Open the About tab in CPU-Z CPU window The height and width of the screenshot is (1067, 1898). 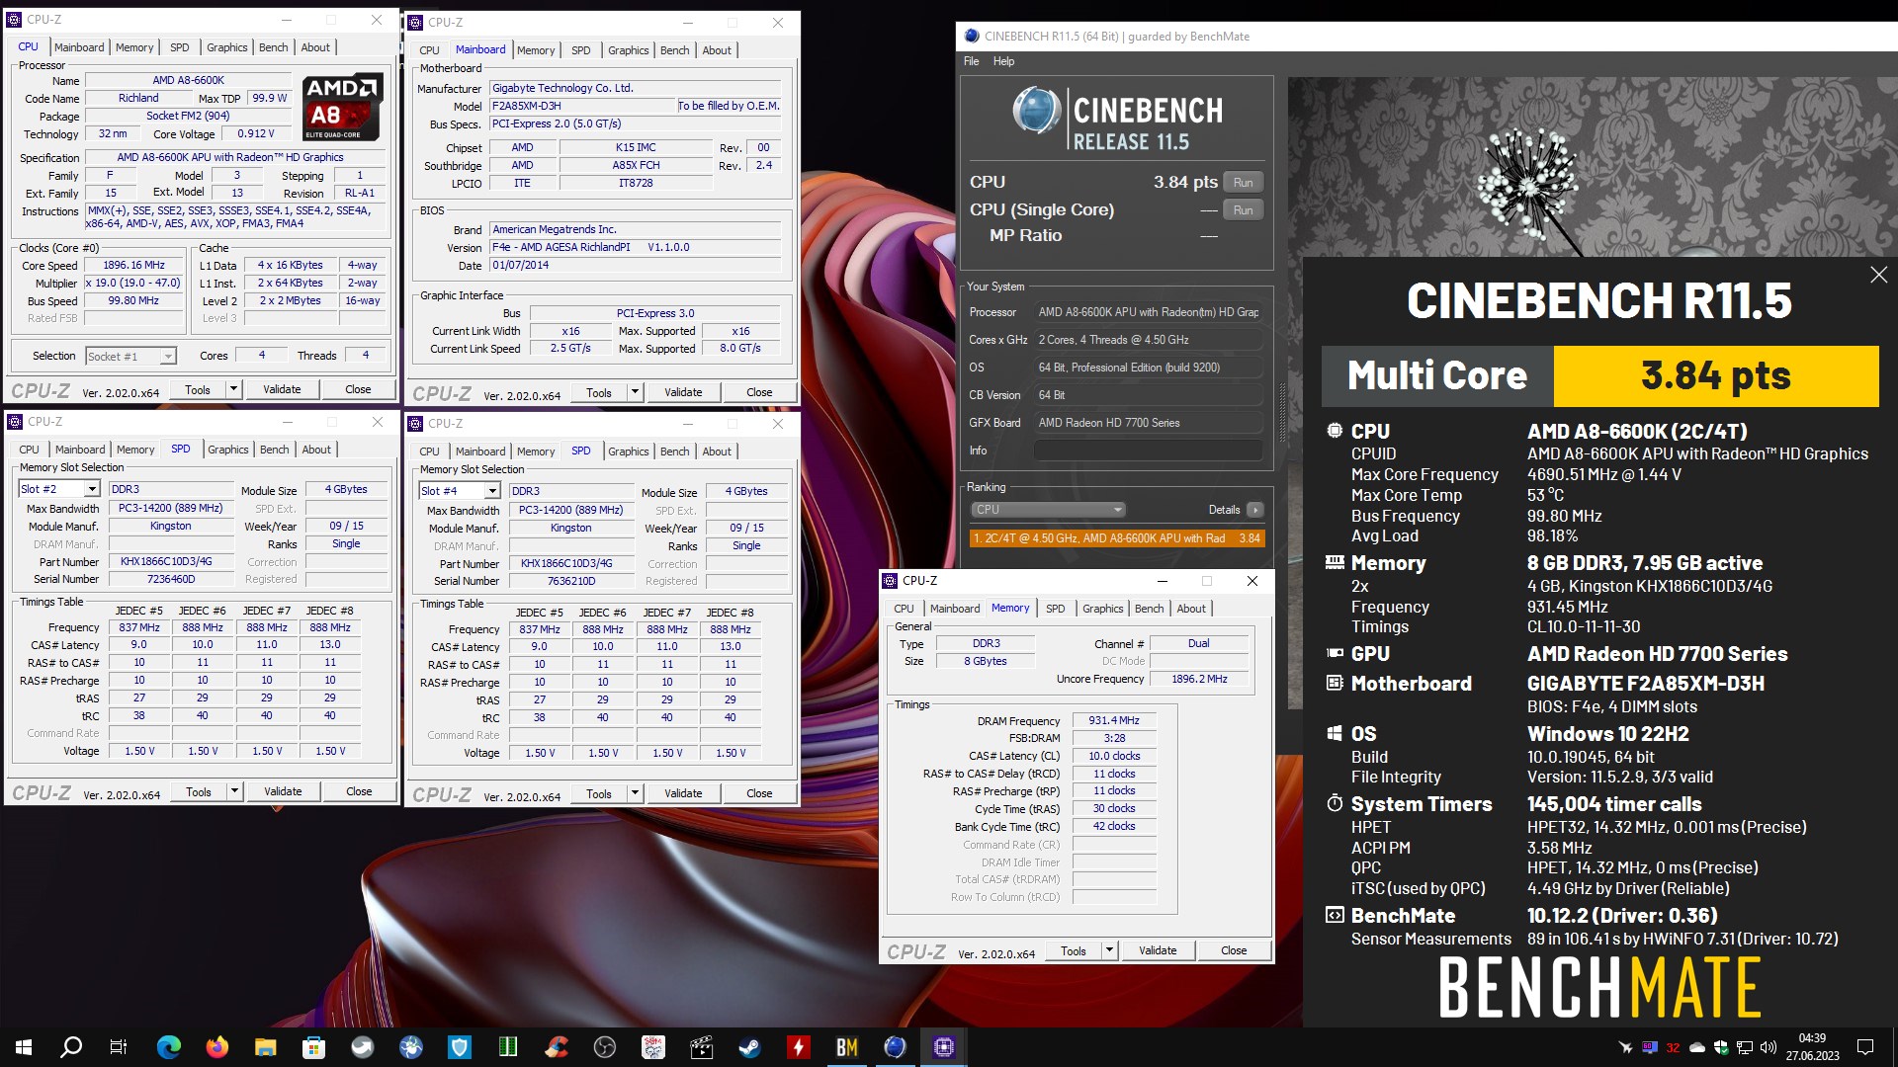(x=315, y=47)
